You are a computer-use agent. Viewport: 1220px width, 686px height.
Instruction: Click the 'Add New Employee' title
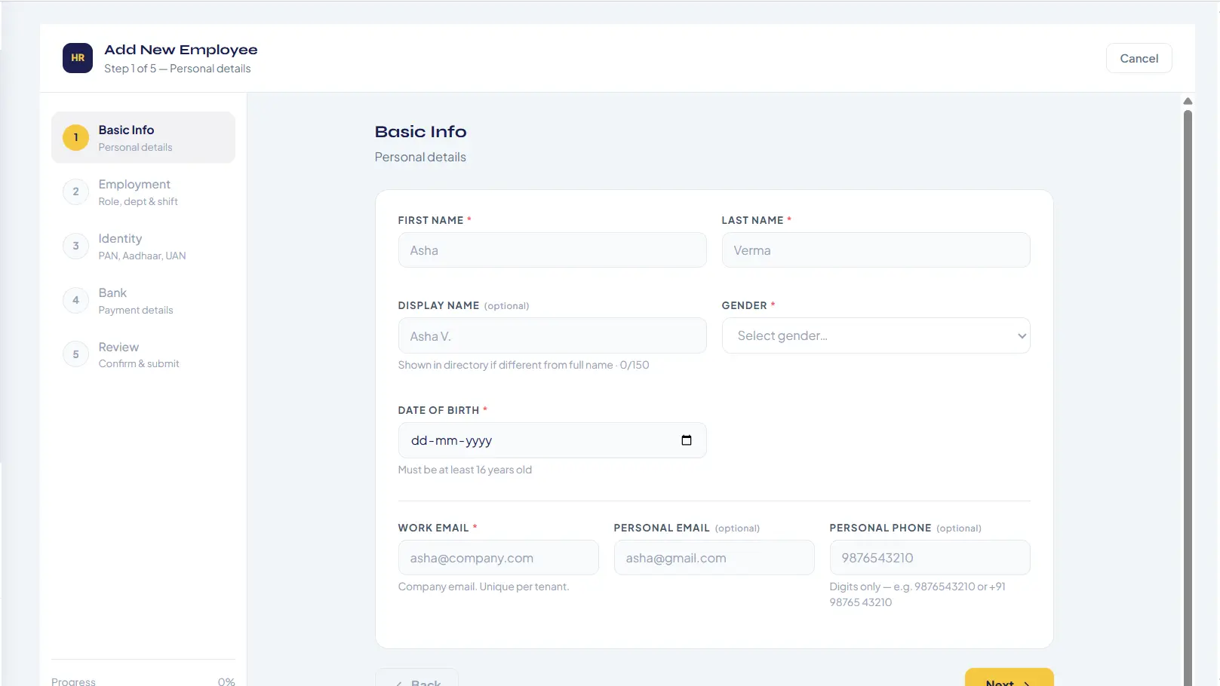(181, 50)
